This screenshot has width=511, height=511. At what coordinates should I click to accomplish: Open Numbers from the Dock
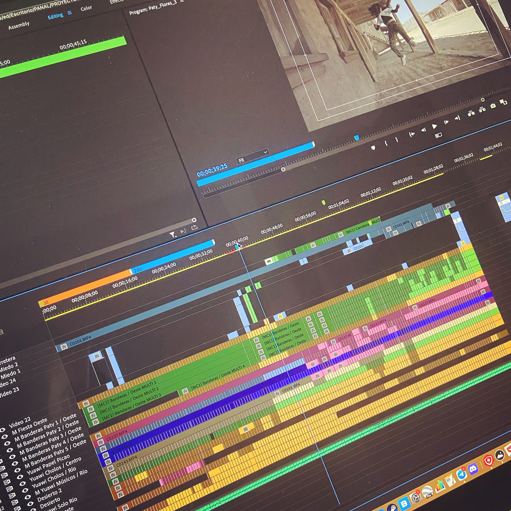click(x=440, y=486)
